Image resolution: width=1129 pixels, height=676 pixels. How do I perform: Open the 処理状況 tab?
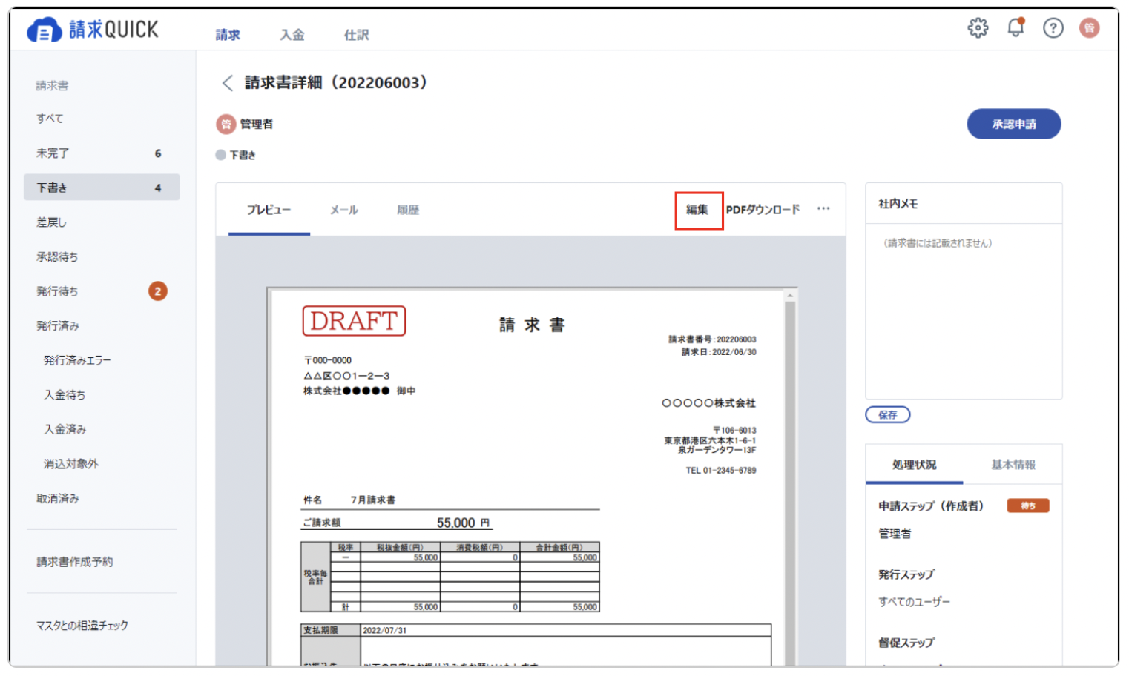pyautogui.click(x=914, y=465)
